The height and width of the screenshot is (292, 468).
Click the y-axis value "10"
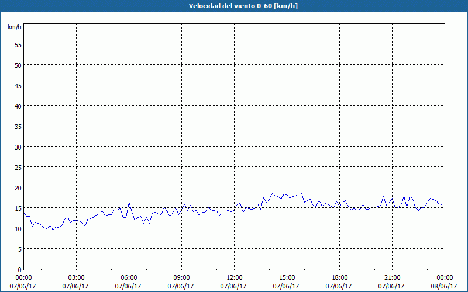[x=18, y=229]
